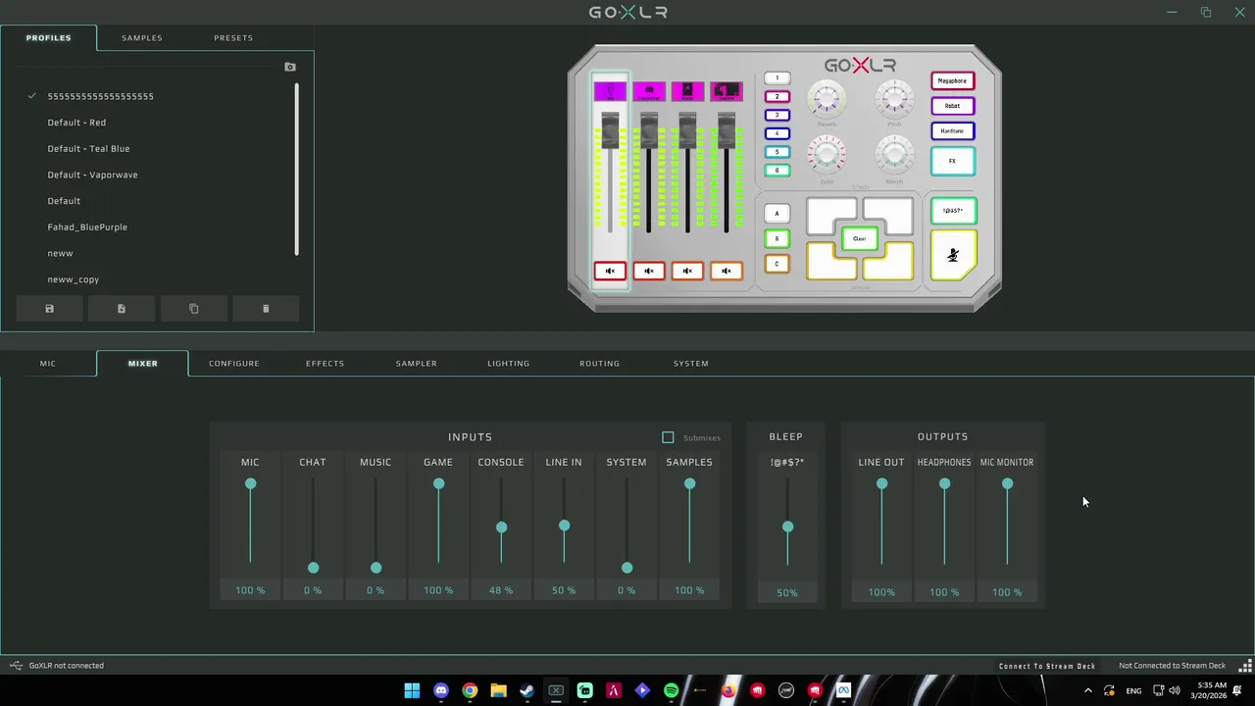Open Spotify from the taskbar

[671, 690]
